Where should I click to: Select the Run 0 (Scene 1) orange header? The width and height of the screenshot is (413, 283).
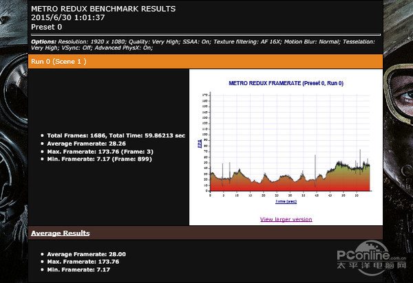click(x=205, y=62)
